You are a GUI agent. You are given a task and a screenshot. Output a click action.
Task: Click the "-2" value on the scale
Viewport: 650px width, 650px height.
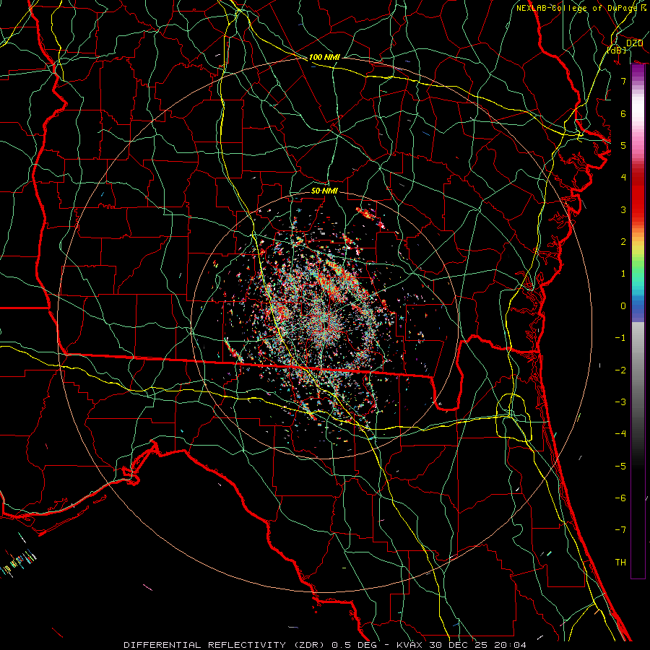(x=620, y=370)
